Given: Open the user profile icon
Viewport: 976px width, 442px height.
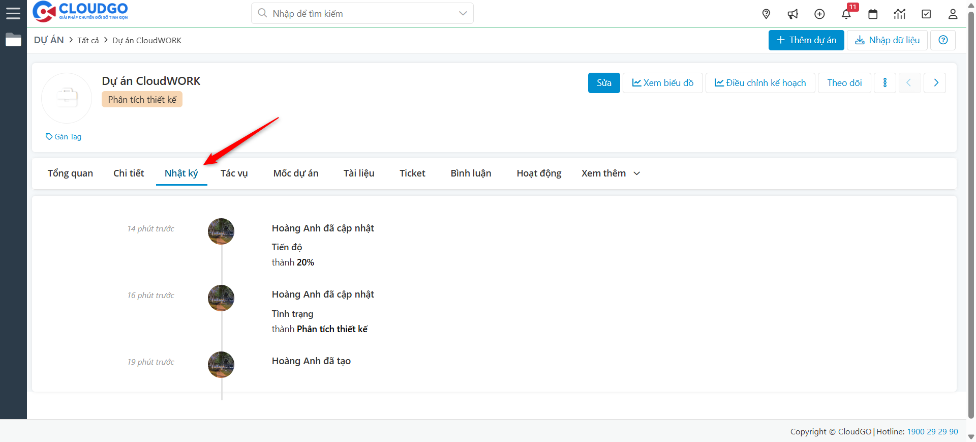Looking at the screenshot, I should click(953, 14).
